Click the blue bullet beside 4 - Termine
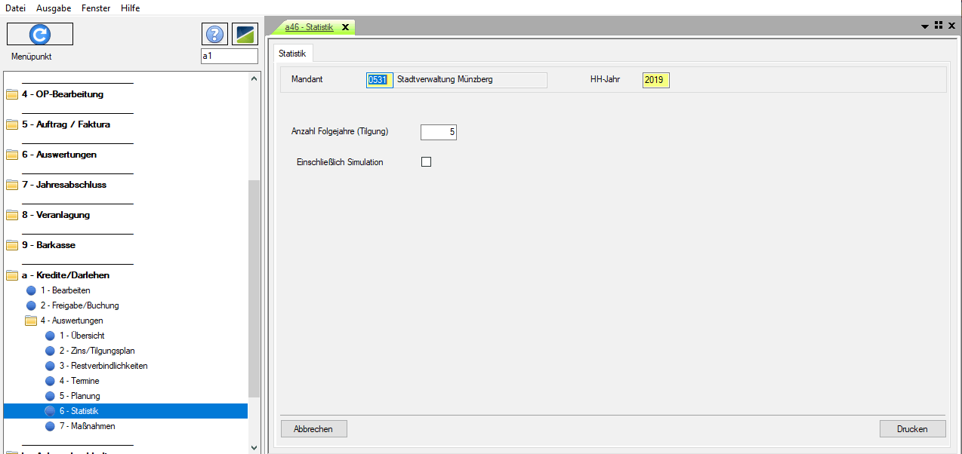Viewport: 962px width, 454px height. 50,381
